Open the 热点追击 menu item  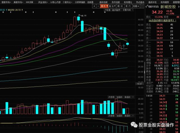pos(140,2)
